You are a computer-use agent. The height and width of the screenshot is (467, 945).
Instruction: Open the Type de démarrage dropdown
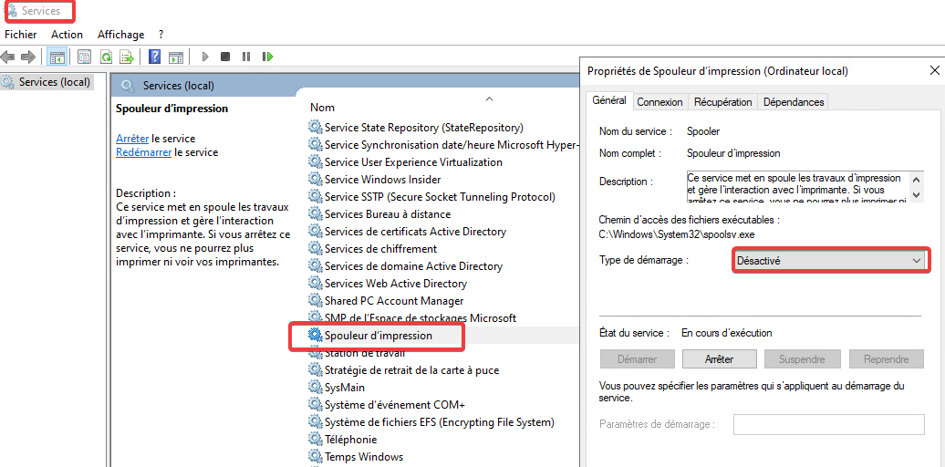point(829,261)
